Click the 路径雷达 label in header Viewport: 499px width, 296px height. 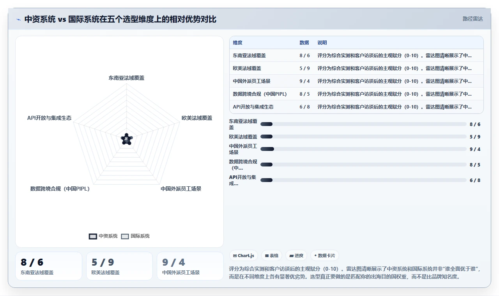coord(472,19)
